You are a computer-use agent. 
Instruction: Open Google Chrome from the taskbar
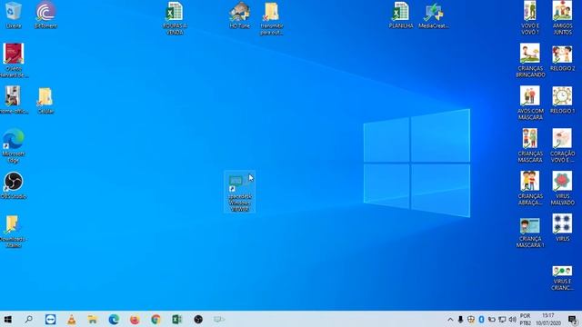(x=156, y=319)
